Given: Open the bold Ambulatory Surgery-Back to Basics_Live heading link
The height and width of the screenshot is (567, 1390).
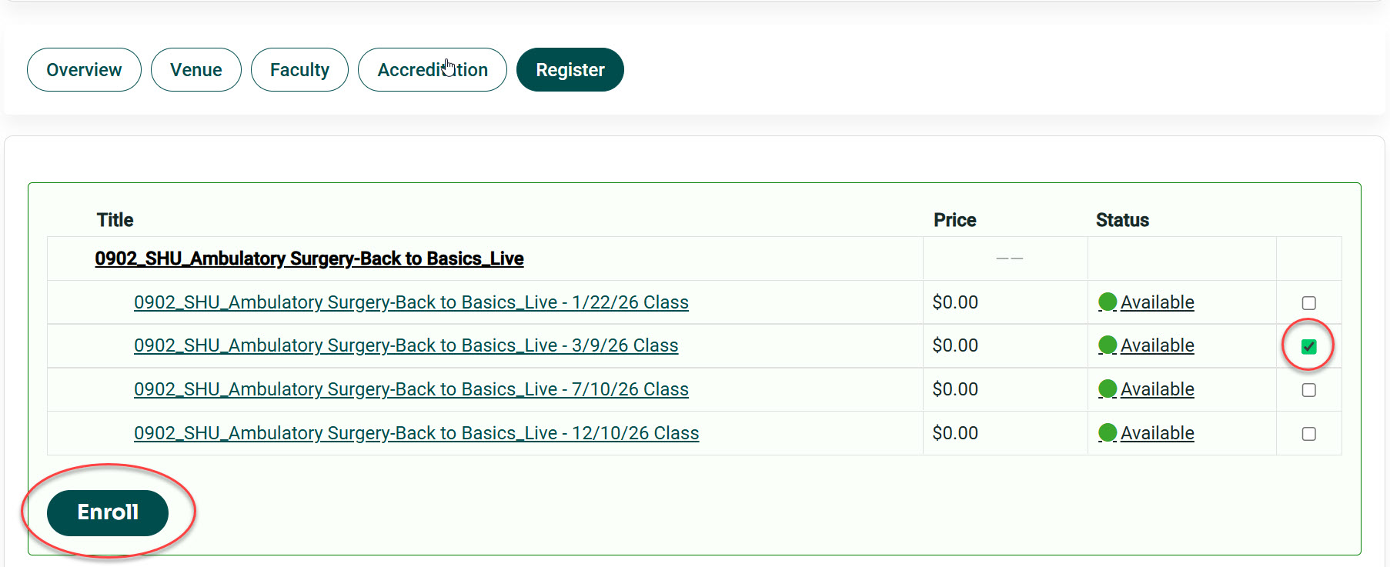Looking at the screenshot, I should (309, 258).
